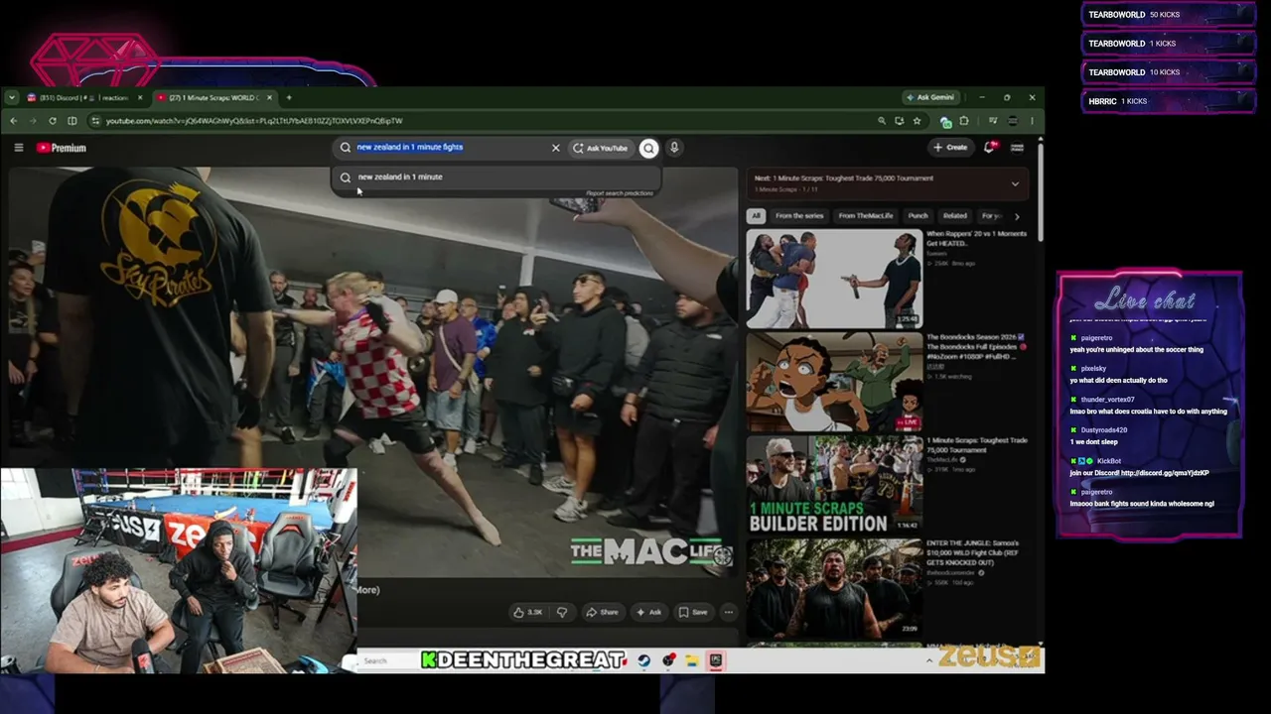Go to YouTube Premium home logo

point(62,148)
